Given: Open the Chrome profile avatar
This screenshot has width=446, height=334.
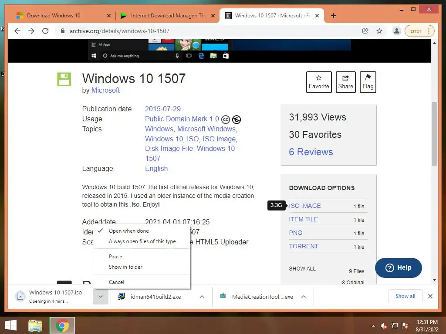Looking at the screenshot, I should pos(396,31).
